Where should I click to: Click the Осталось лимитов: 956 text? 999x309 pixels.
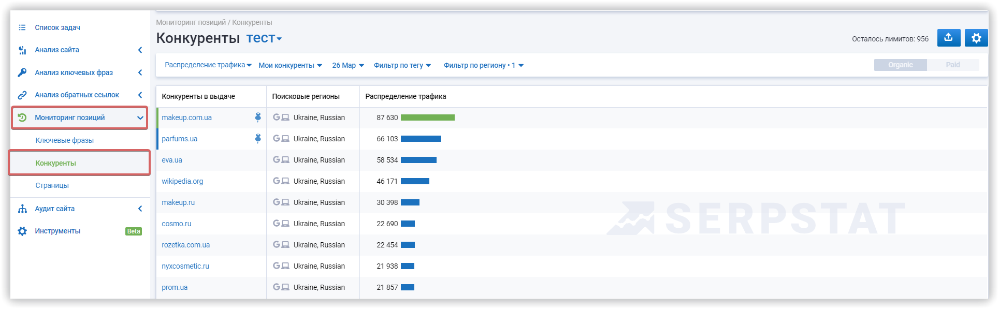click(x=890, y=39)
